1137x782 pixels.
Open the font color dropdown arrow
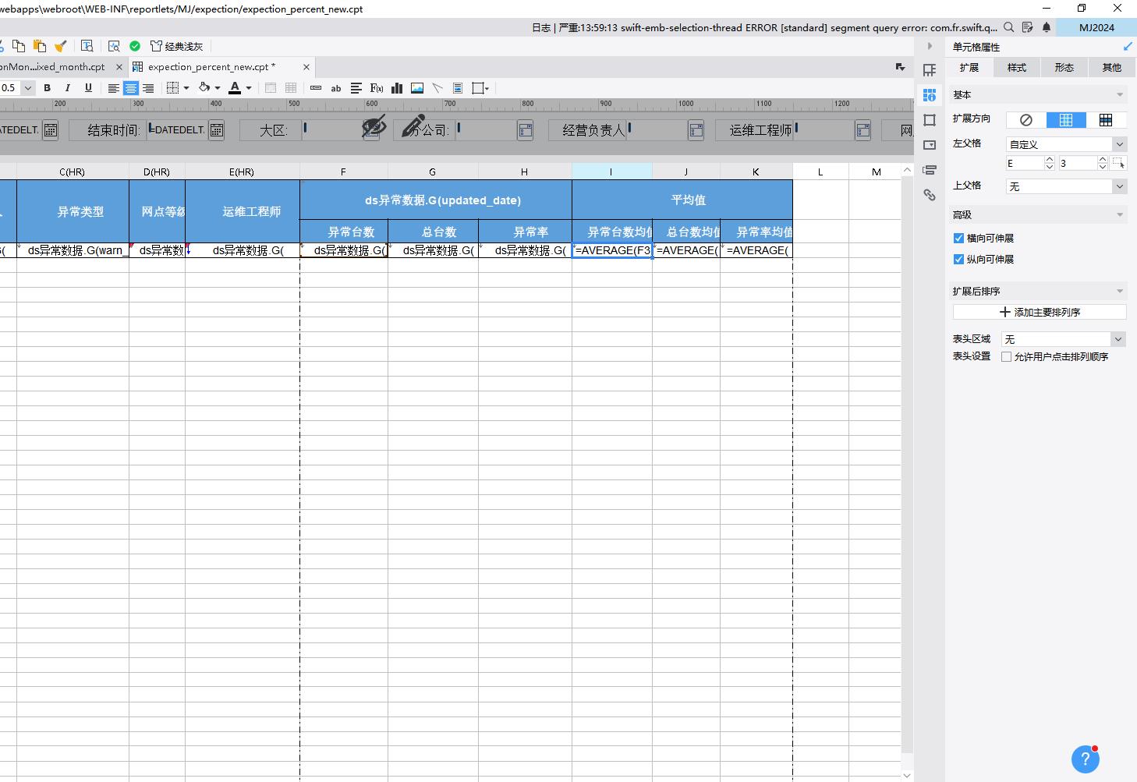tap(249, 88)
